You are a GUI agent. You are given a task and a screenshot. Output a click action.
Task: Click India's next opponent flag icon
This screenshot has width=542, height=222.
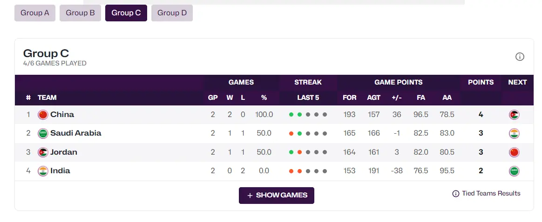click(x=514, y=171)
